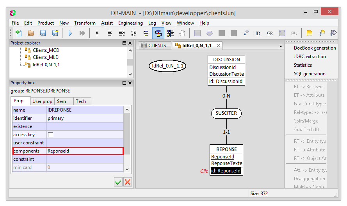The width and height of the screenshot is (347, 206).
Task: Click the Save As floppy icon with star
Action: coord(55,33)
